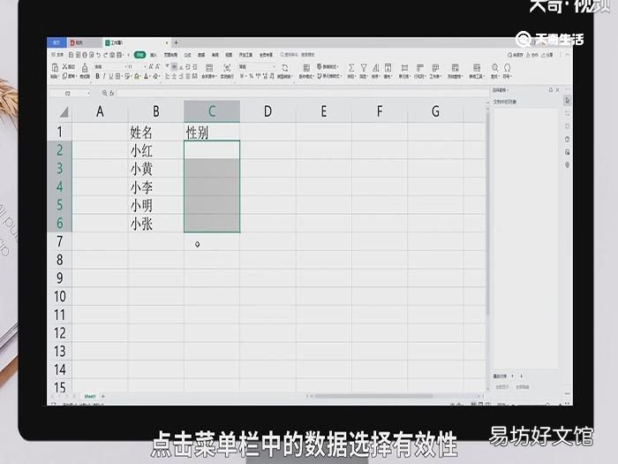This screenshot has width=618, height=464.
Task: Open the Review ribbon tab
Action: [x=215, y=55]
